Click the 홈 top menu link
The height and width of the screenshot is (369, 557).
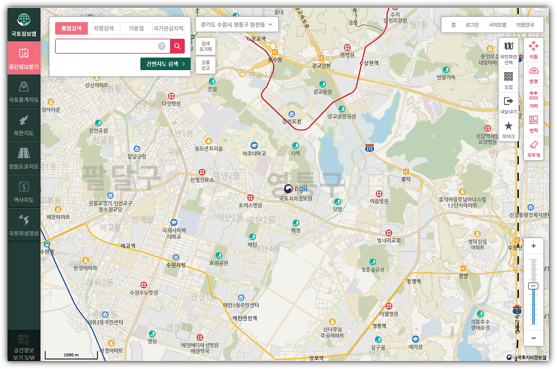[x=453, y=25]
